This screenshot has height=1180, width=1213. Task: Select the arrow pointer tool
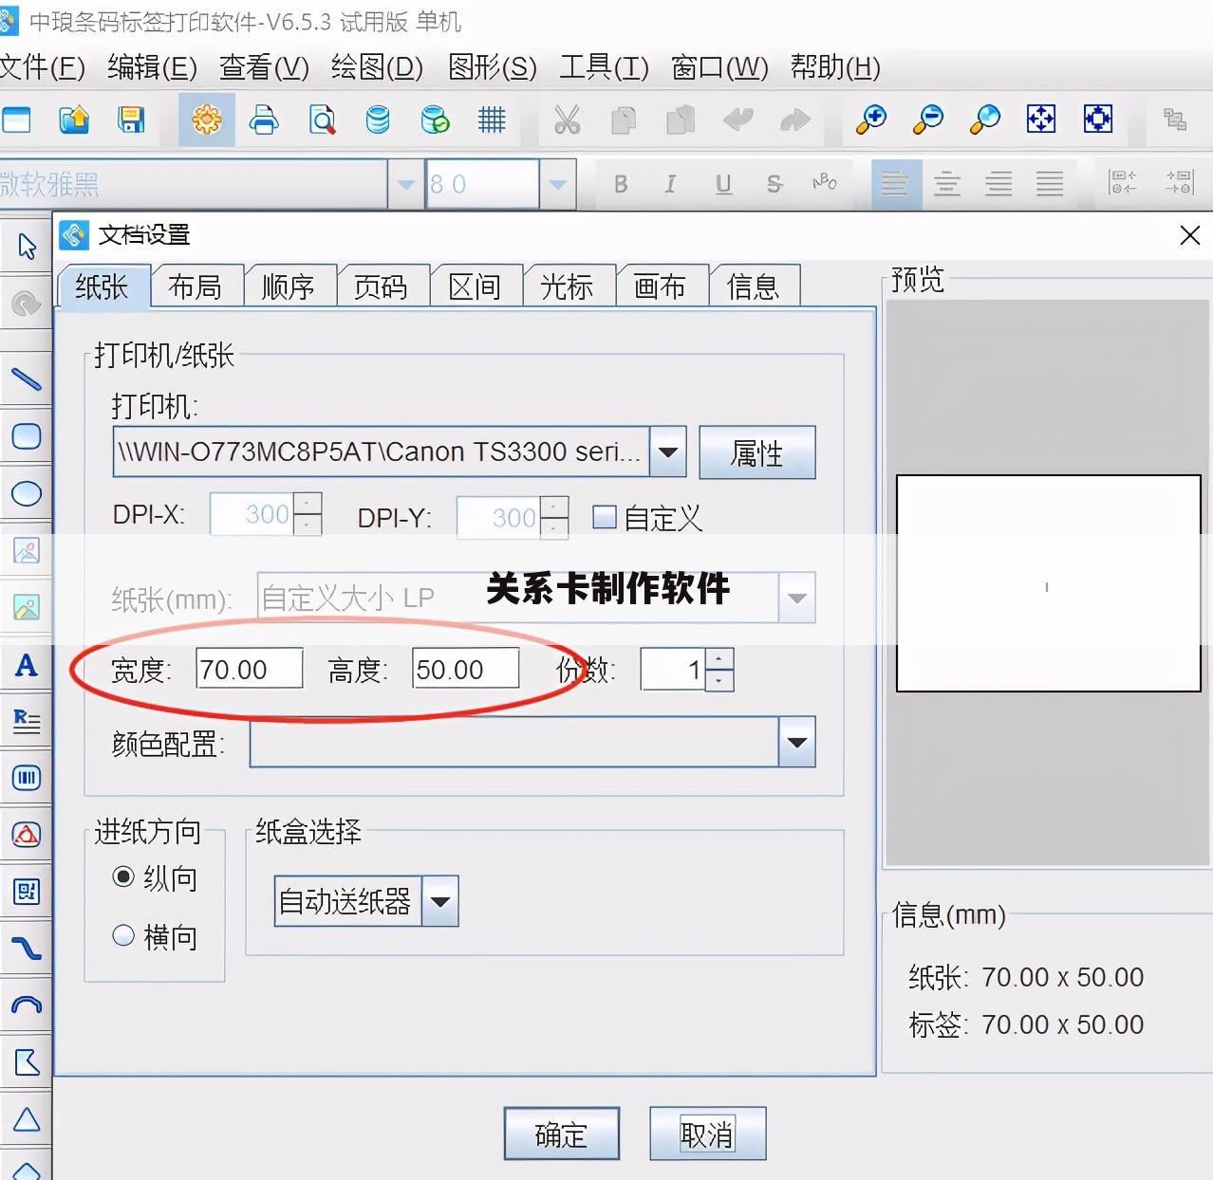[27, 247]
